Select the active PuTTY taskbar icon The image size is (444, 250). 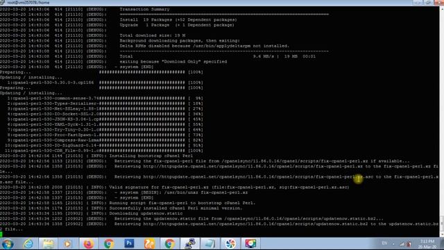[189, 244]
